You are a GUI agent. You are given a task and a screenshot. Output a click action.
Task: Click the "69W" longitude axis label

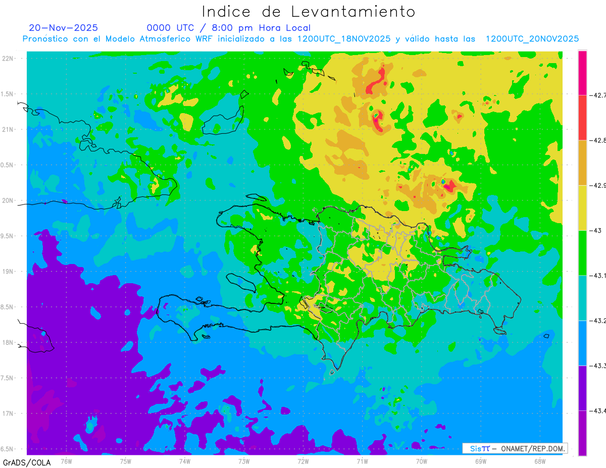tap(481, 461)
